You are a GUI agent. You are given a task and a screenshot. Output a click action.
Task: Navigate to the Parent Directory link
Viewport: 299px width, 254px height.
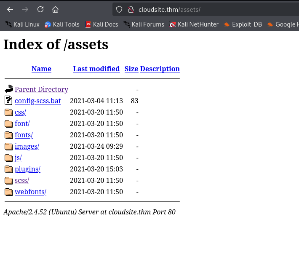41,89
